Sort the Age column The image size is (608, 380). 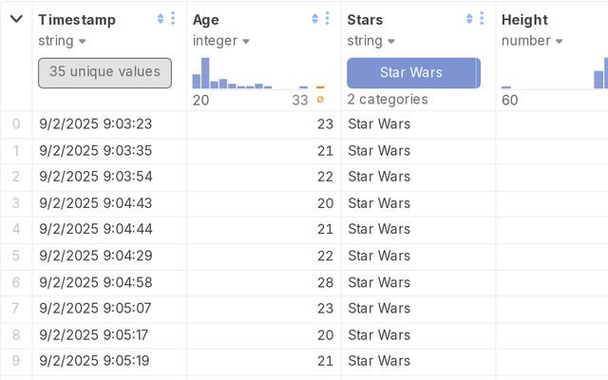(314, 19)
